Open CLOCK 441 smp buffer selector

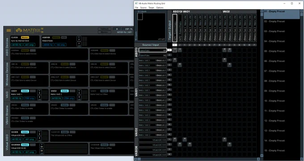(30, 45)
